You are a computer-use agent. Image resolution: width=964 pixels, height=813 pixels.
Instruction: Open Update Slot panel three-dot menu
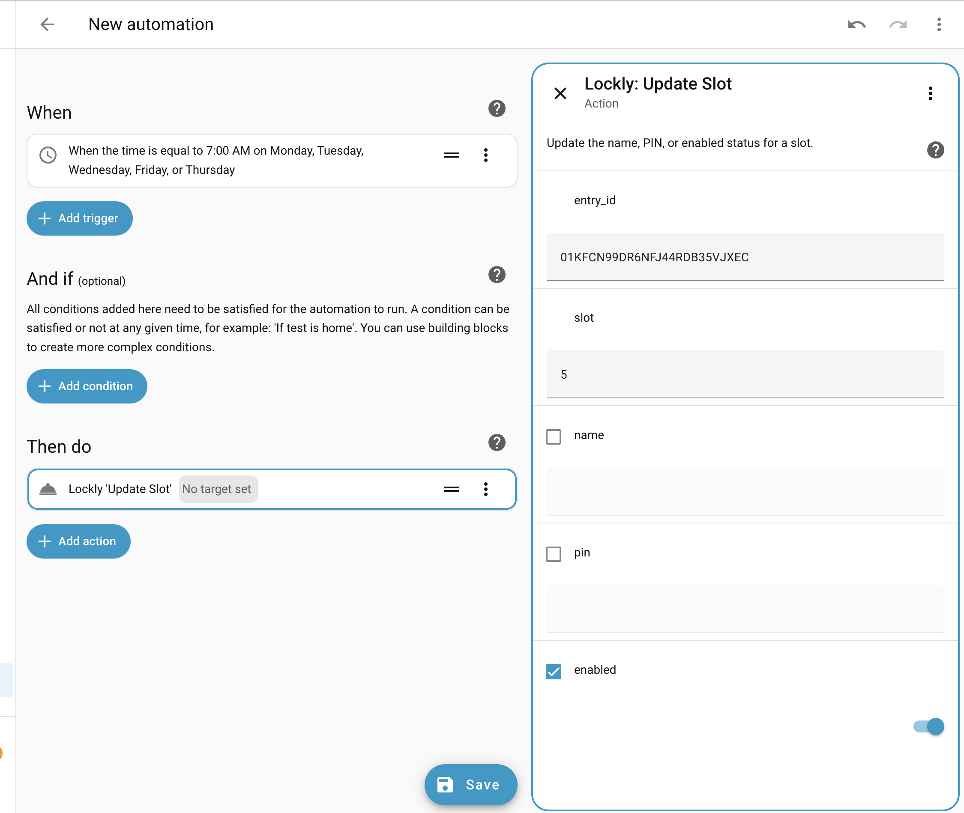[930, 93]
